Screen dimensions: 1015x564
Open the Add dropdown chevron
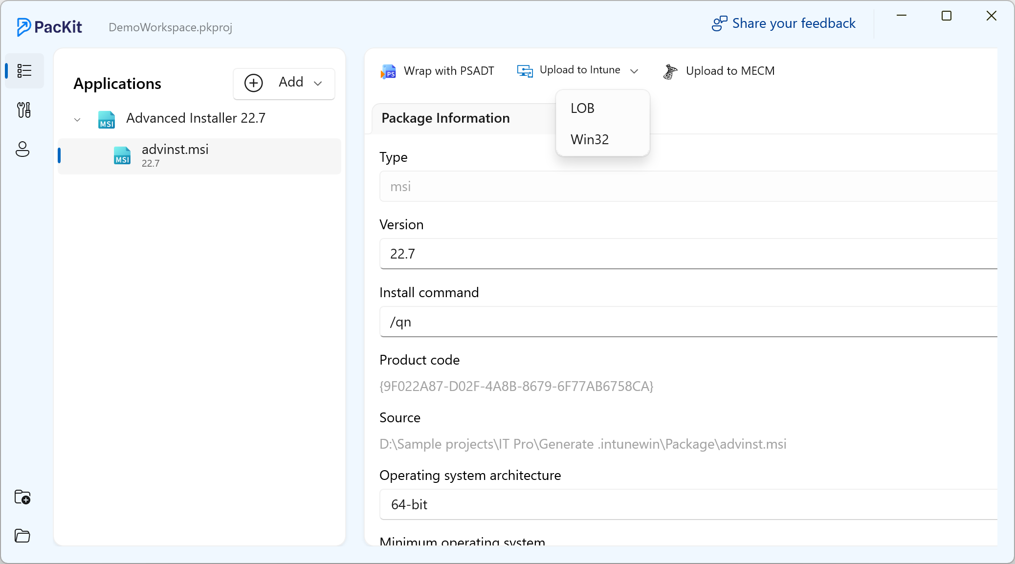click(318, 83)
